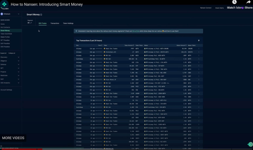Viewport: 253px width, 150px height.
Task: Click the Smart Money info icon
Action: coord(41,15)
